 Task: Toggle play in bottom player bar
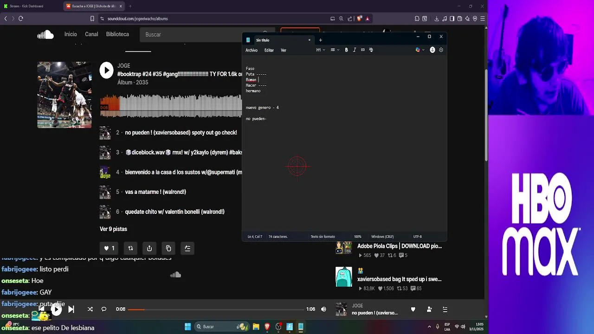[x=56, y=309]
